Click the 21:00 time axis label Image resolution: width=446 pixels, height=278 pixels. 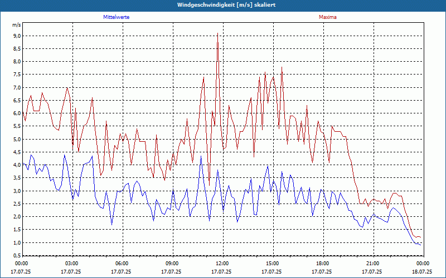point(374,264)
